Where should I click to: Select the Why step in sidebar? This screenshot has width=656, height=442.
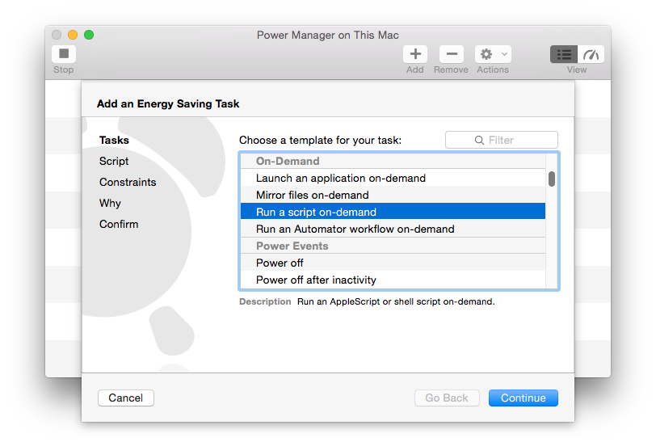click(x=110, y=203)
